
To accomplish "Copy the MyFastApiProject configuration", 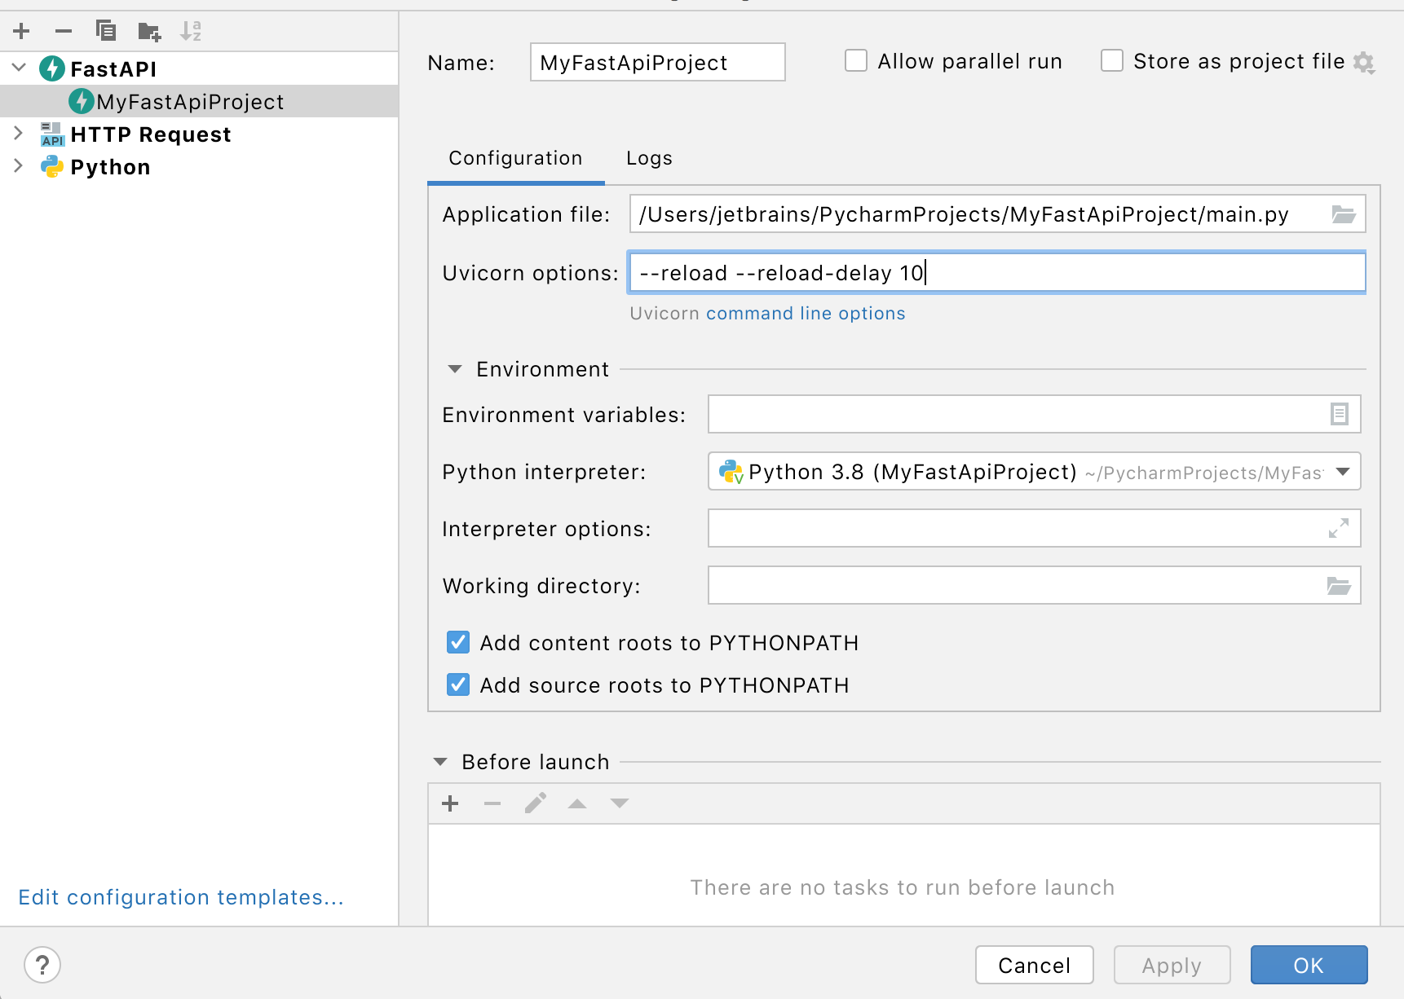I will click(106, 31).
